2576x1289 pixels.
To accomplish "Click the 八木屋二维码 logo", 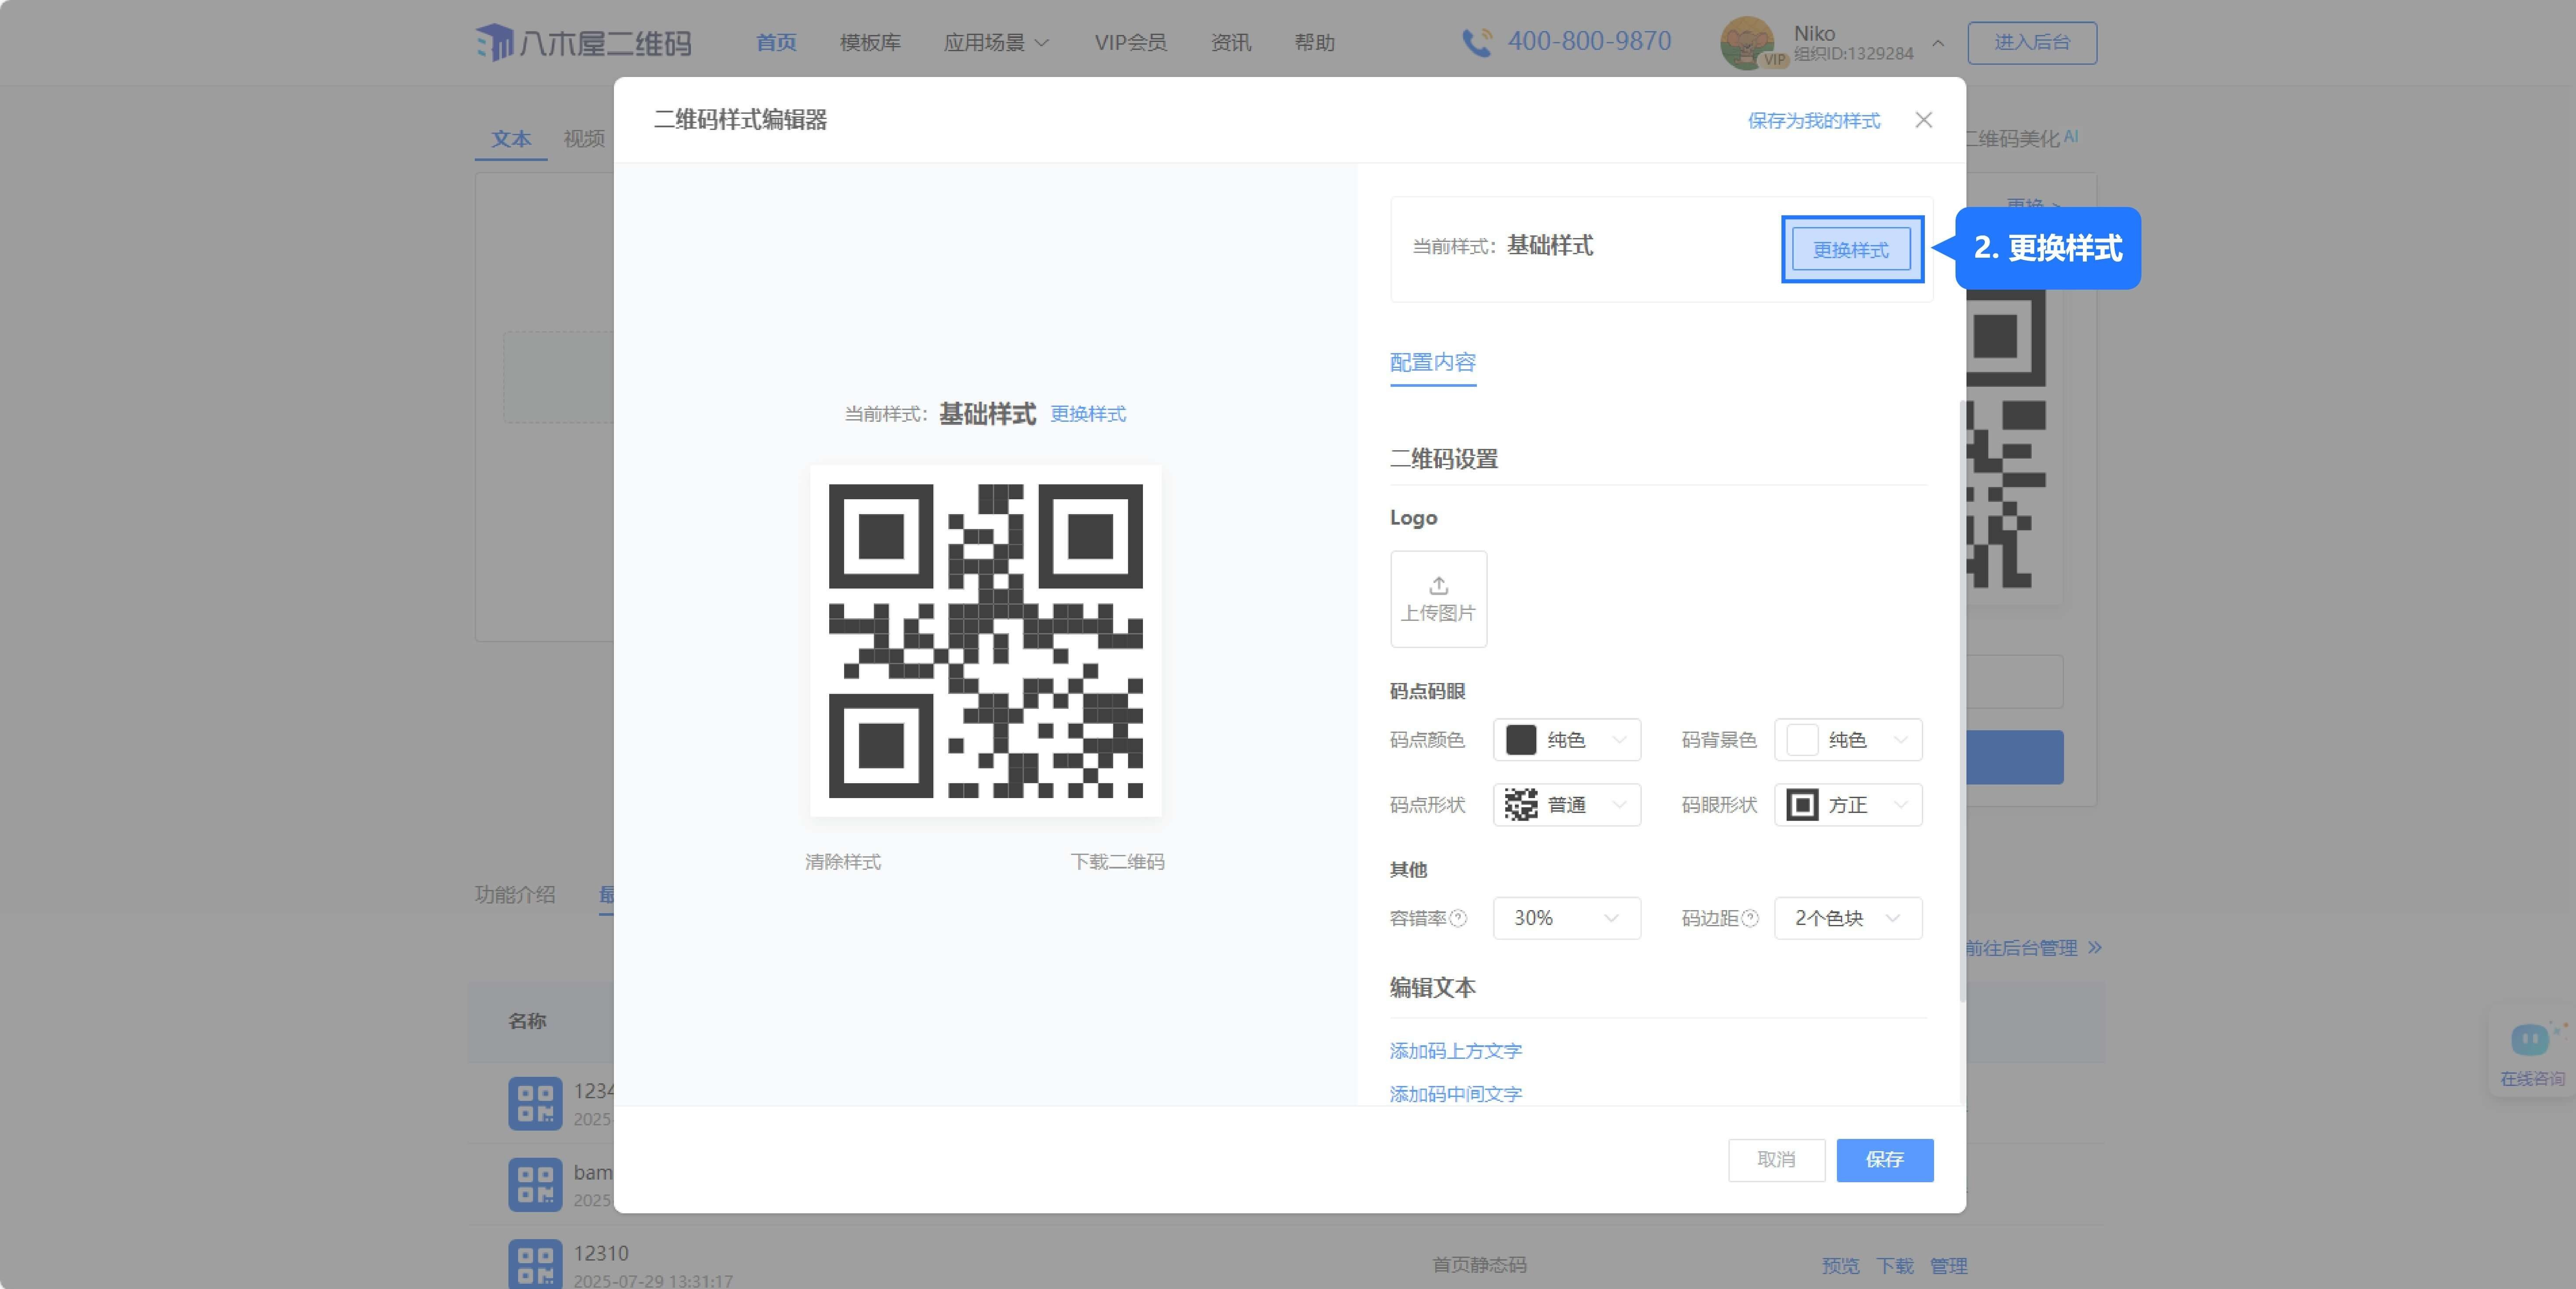I will click(x=583, y=43).
